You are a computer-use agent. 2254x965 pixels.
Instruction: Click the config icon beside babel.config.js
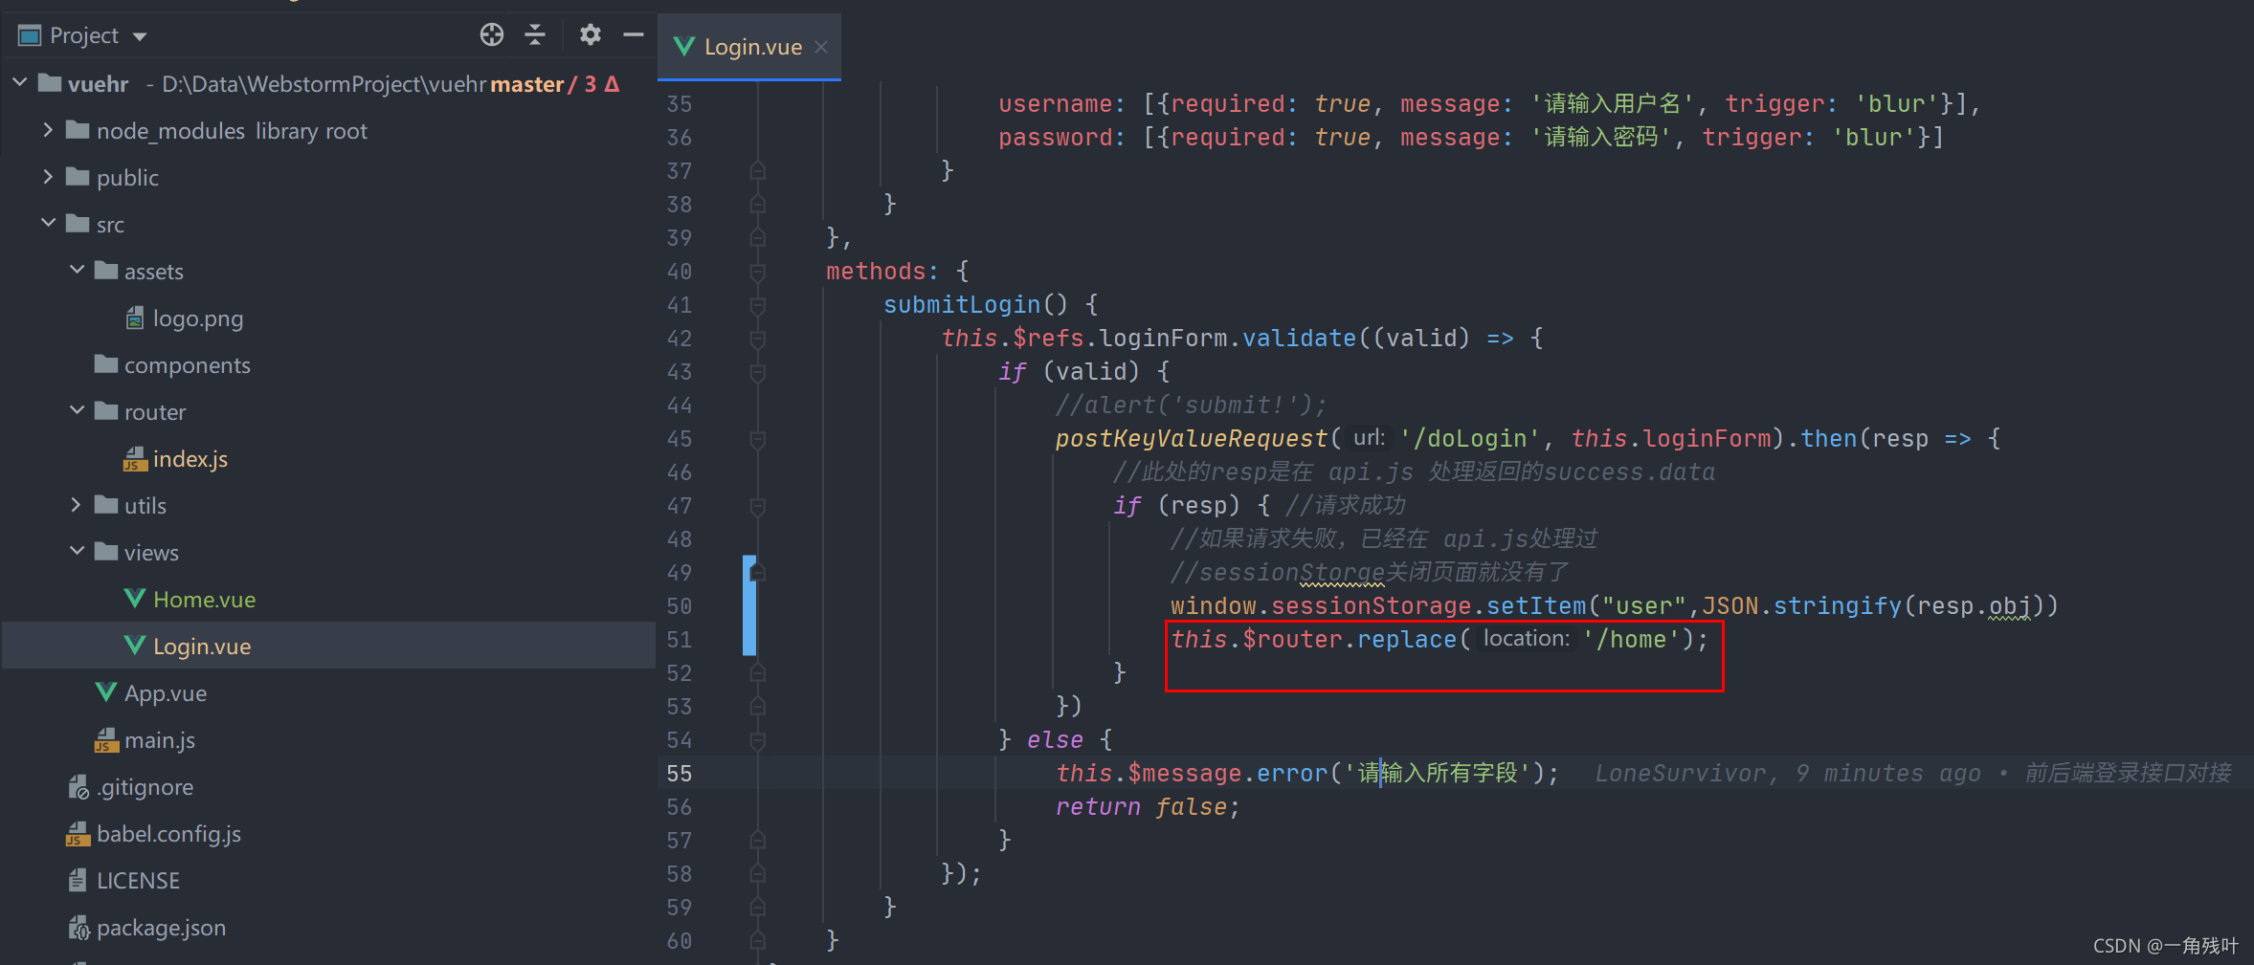tap(78, 834)
